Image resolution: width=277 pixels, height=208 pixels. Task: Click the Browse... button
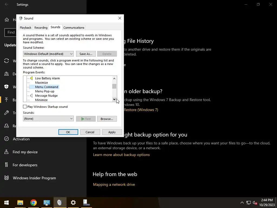coord(107,119)
